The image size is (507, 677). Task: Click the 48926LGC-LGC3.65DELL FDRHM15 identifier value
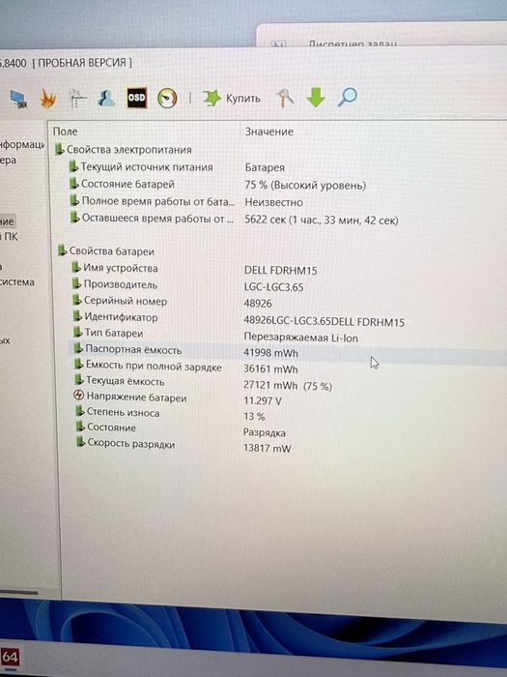324,322
